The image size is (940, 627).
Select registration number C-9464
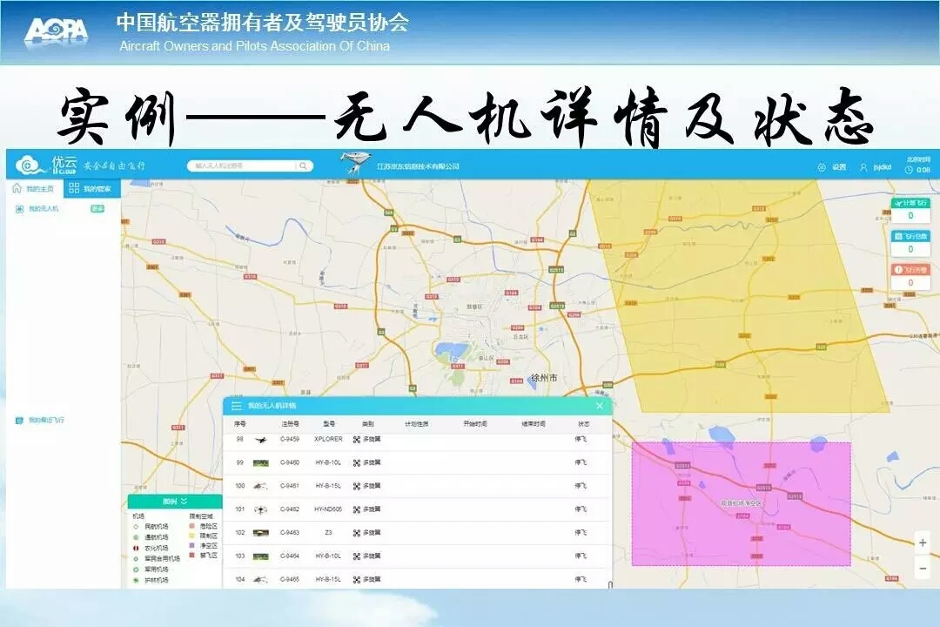pos(290,556)
